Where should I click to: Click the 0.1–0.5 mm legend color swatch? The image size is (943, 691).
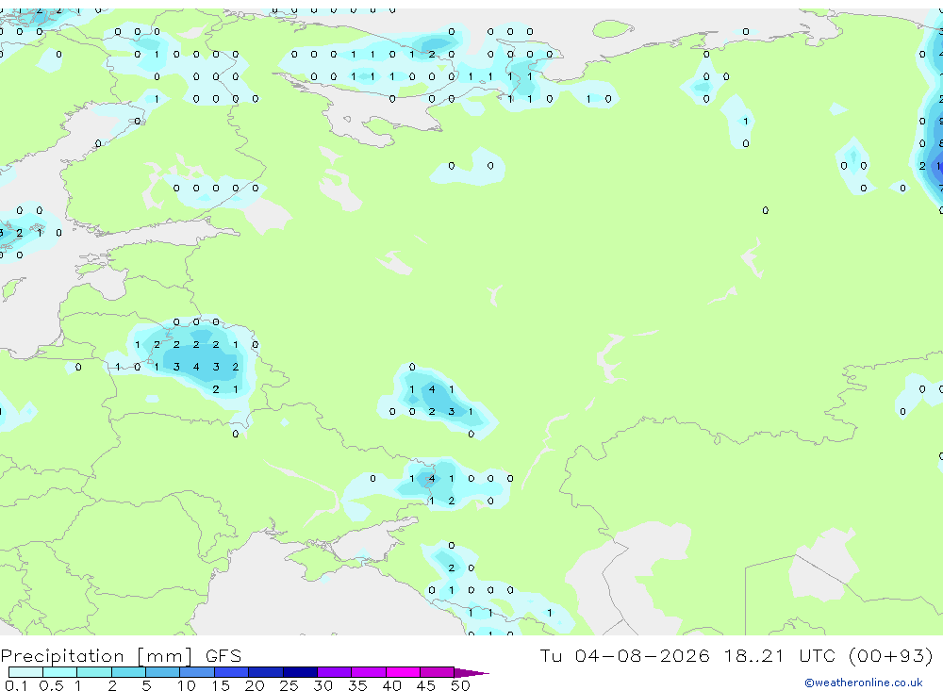point(25,672)
